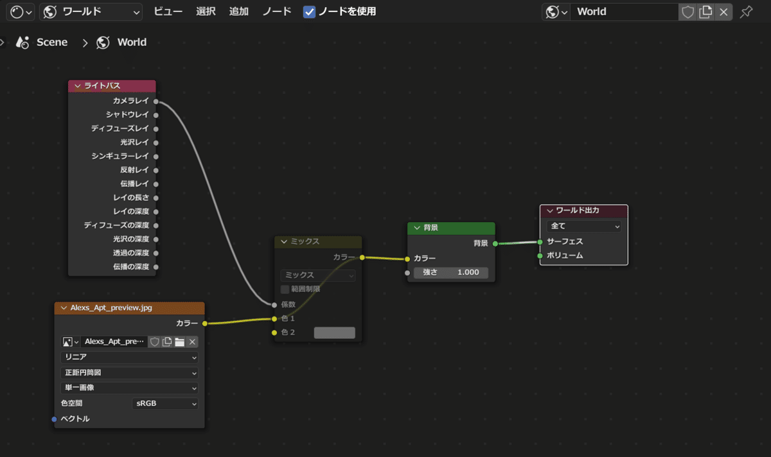Click the 伝播の深度 output socket

156,266
